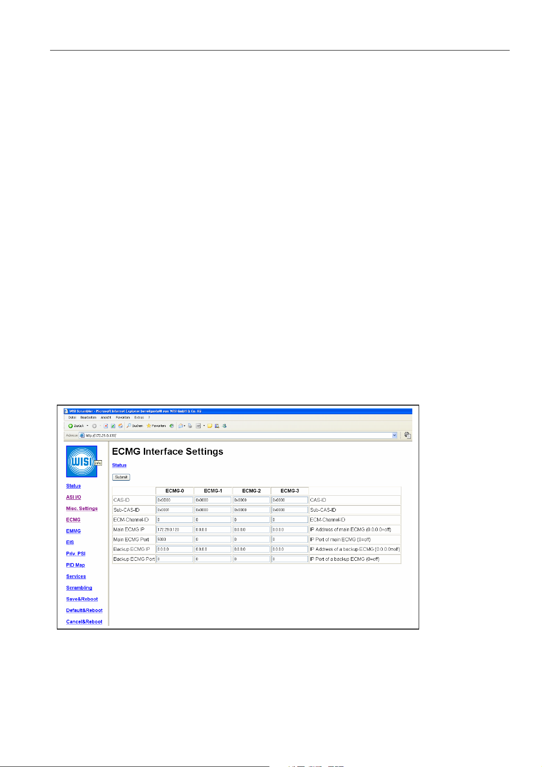This screenshot has height=767, width=542.
Task: Click the Save&Reboot link
Action: [82, 599]
